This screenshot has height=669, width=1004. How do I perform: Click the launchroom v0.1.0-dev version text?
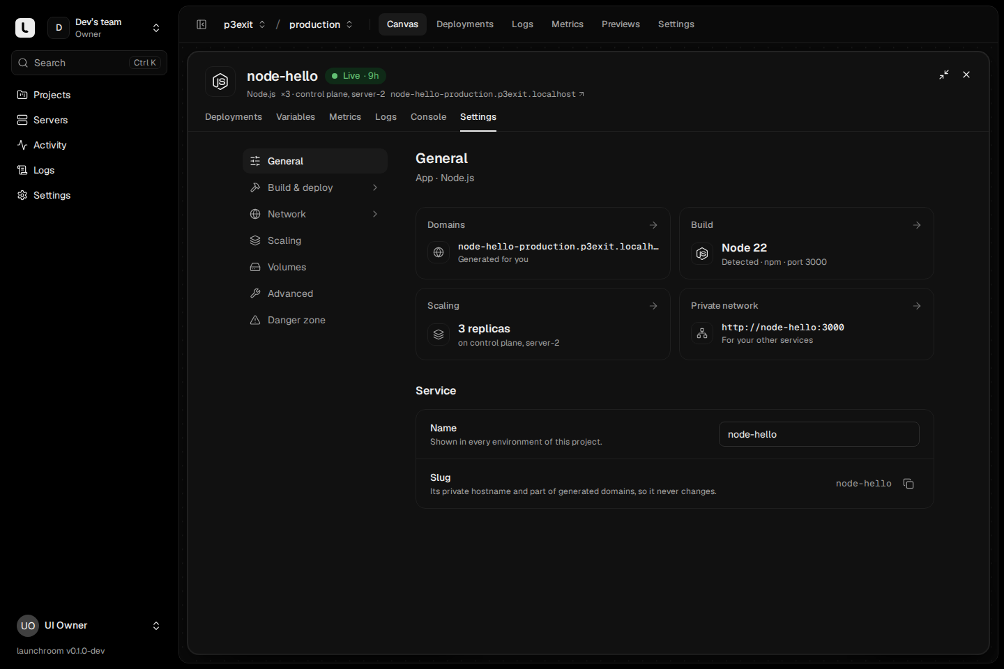[61, 651]
